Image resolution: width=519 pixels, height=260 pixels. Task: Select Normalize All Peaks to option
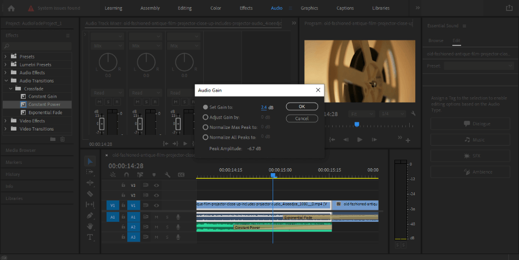(x=205, y=137)
